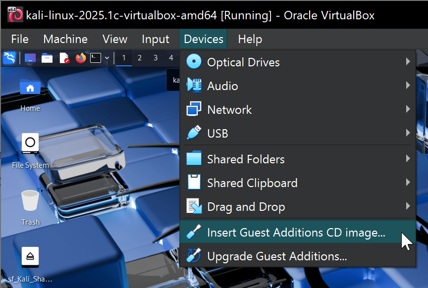The width and height of the screenshot is (428, 288).
Task: Click the Shared Clipboard icon
Action: click(x=194, y=182)
